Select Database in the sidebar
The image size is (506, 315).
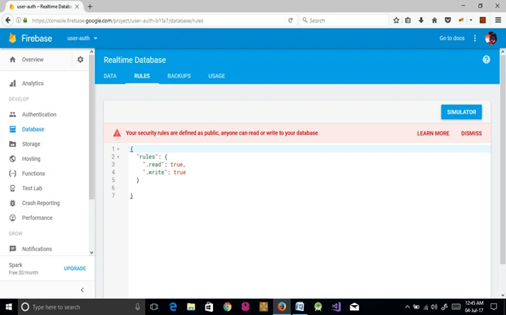33,129
